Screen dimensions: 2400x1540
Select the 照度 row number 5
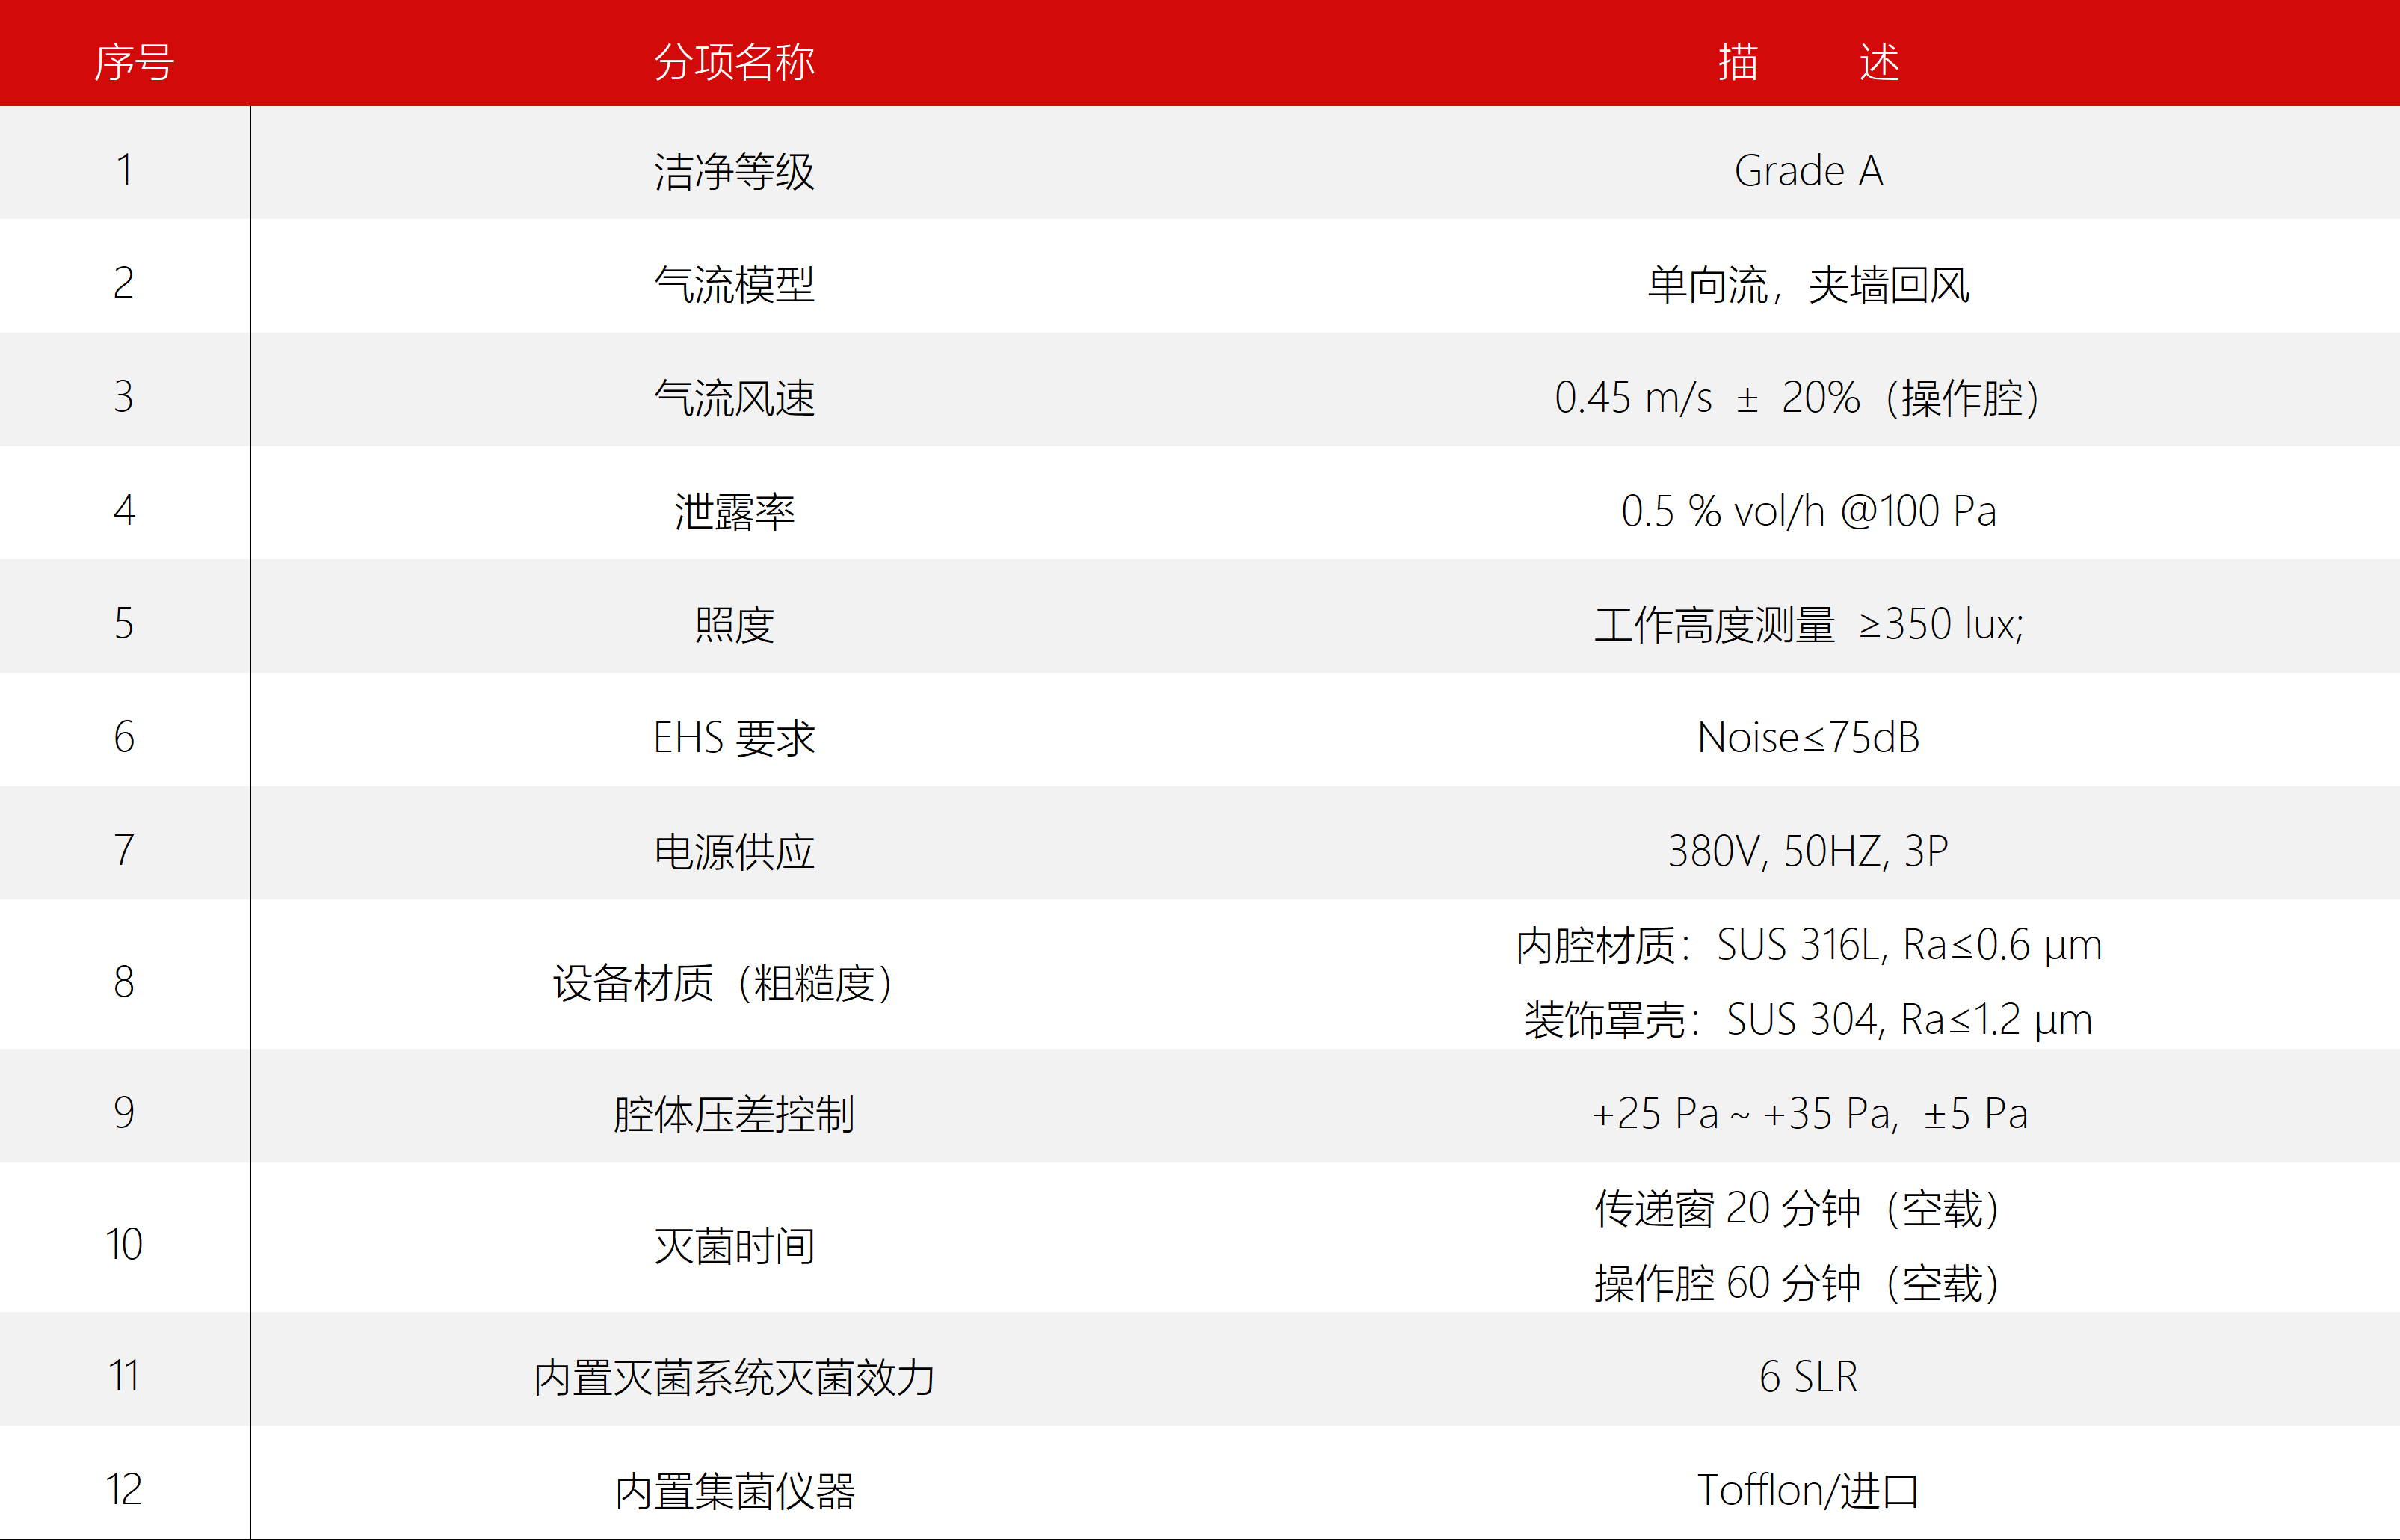[x=124, y=624]
